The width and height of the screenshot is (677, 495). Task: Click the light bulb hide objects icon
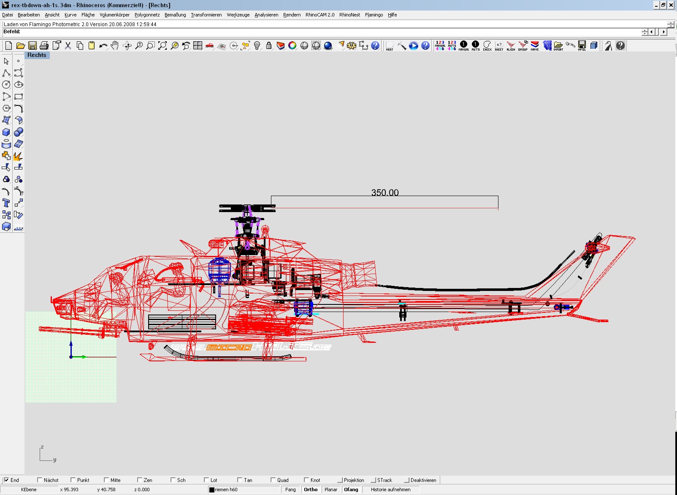[257, 46]
